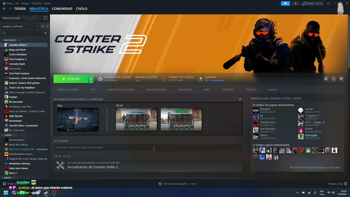Show Counter-Strike 2 game info icon
Screen dimensions: 350x197
334,79
